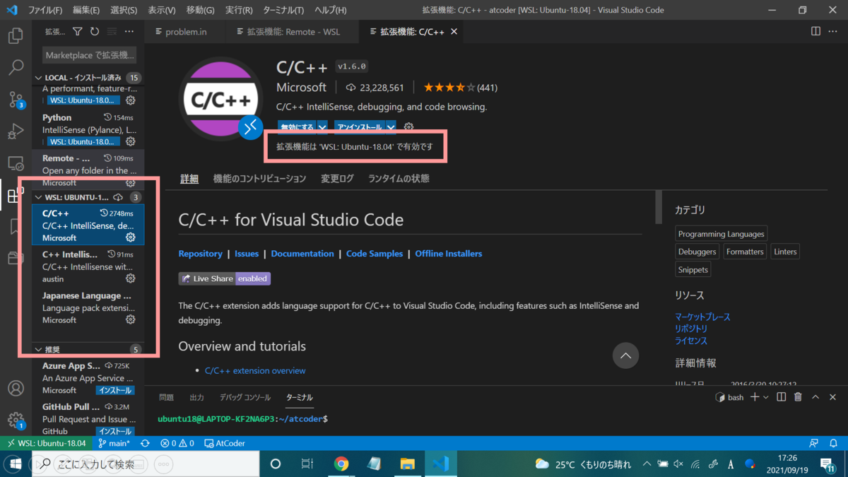The width and height of the screenshot is (848, 477).
Task: Click the AtCoder item in the status bar
Action: click(x=225, y=443)
